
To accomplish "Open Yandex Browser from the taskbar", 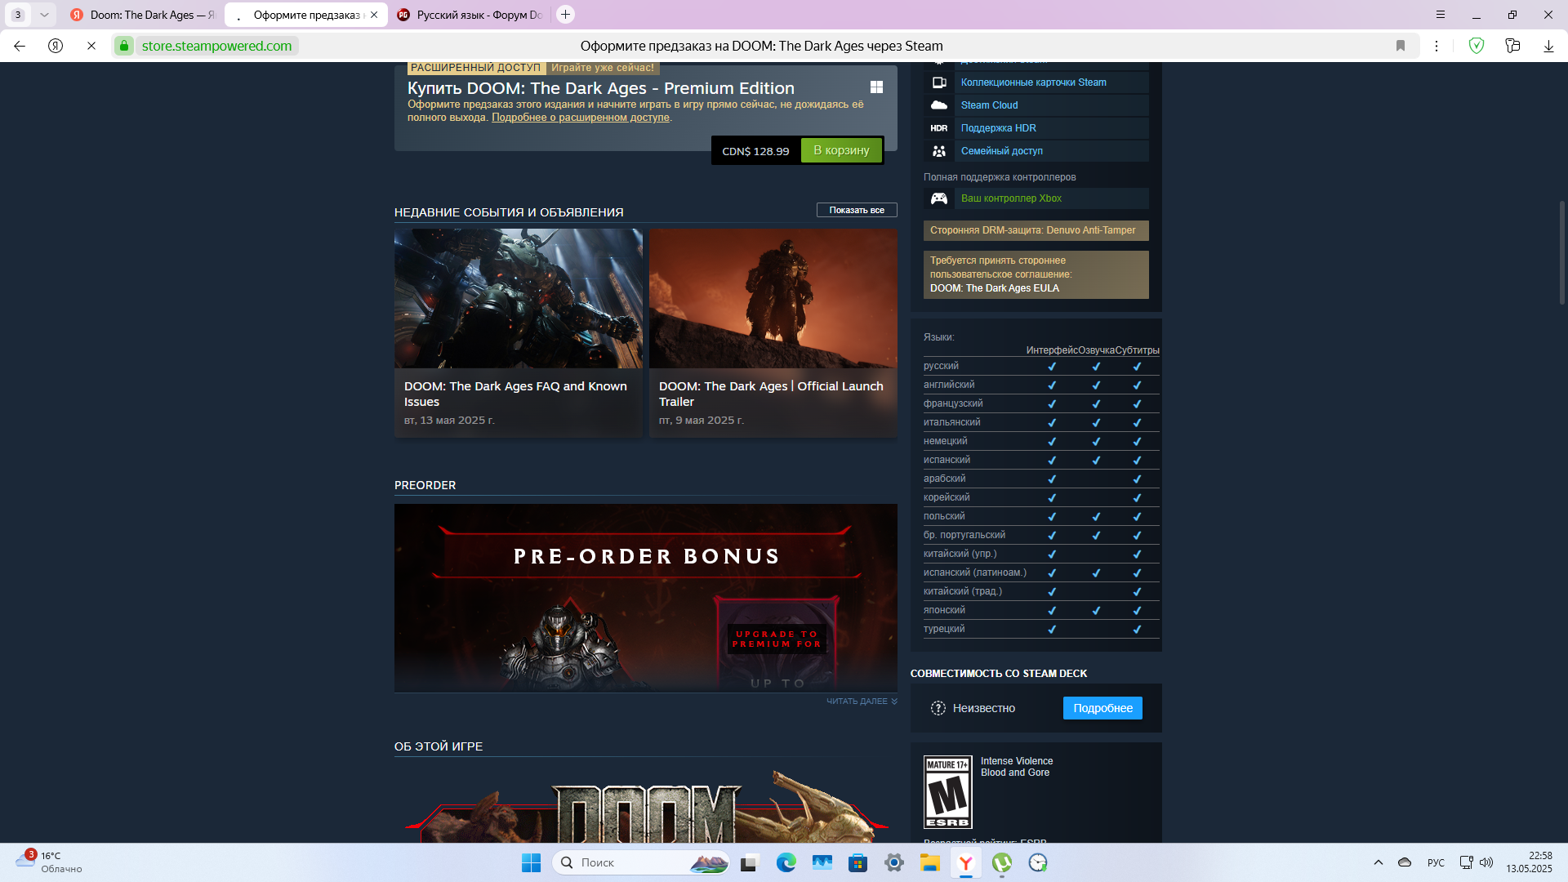I will point(966,862).
